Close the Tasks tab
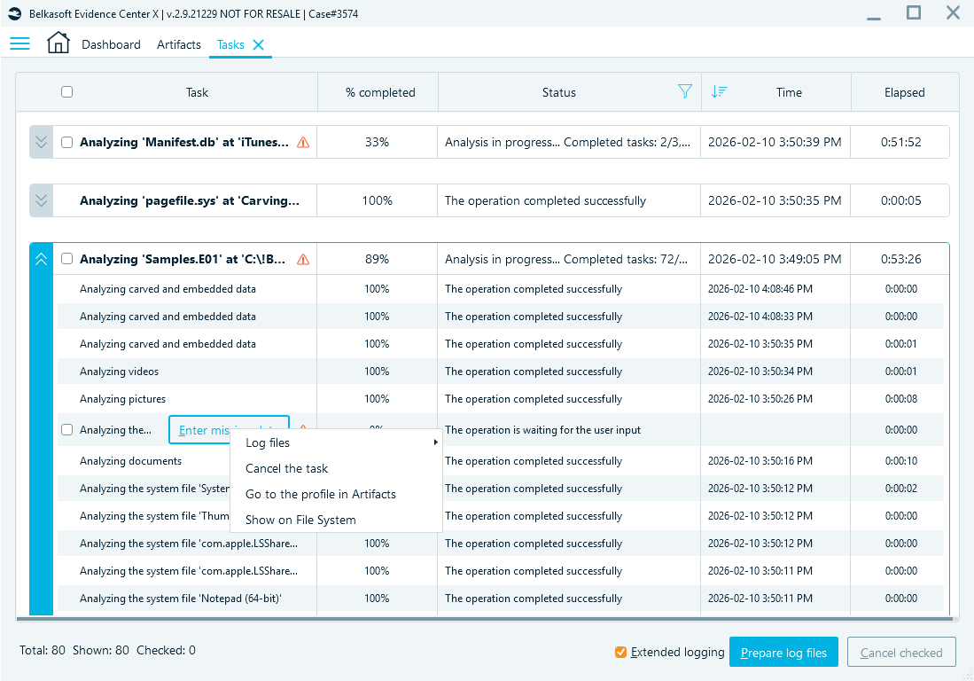The height and width of the screenshot is (681, 974). tap(257, 44)
